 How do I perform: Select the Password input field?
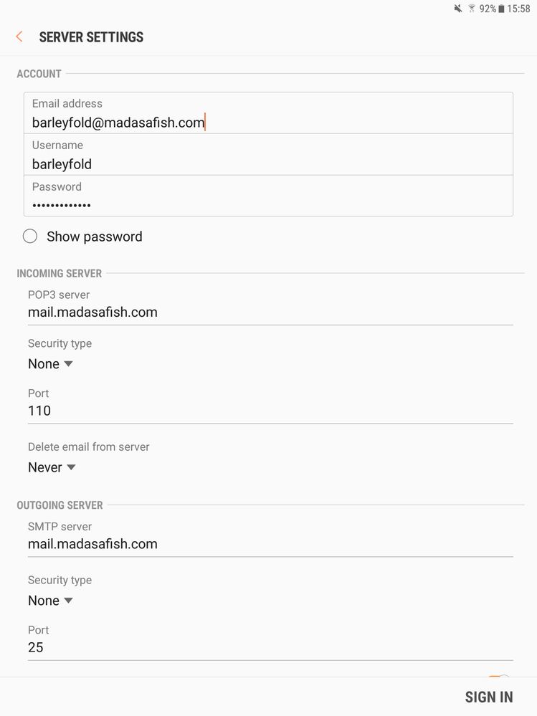coord(268,206)
